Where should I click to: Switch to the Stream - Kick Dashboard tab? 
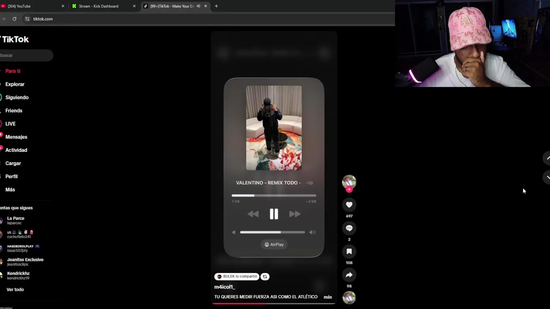click(x=104, y=6)
